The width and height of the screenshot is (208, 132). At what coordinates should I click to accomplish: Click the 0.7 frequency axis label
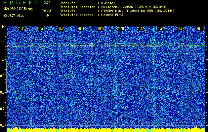pos(3,109)
